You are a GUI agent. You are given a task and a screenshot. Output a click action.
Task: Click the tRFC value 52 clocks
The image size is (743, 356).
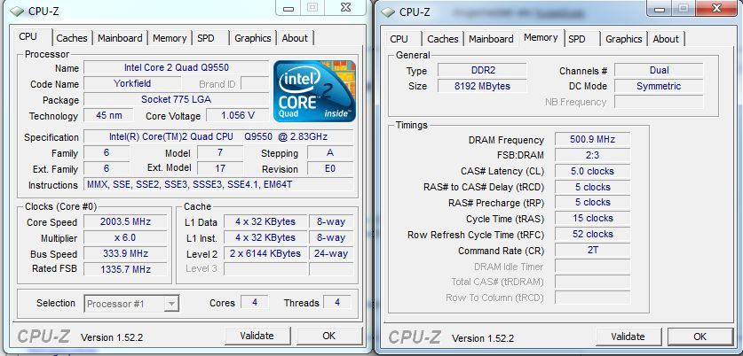pyautogui.click(x=592, y=234)
